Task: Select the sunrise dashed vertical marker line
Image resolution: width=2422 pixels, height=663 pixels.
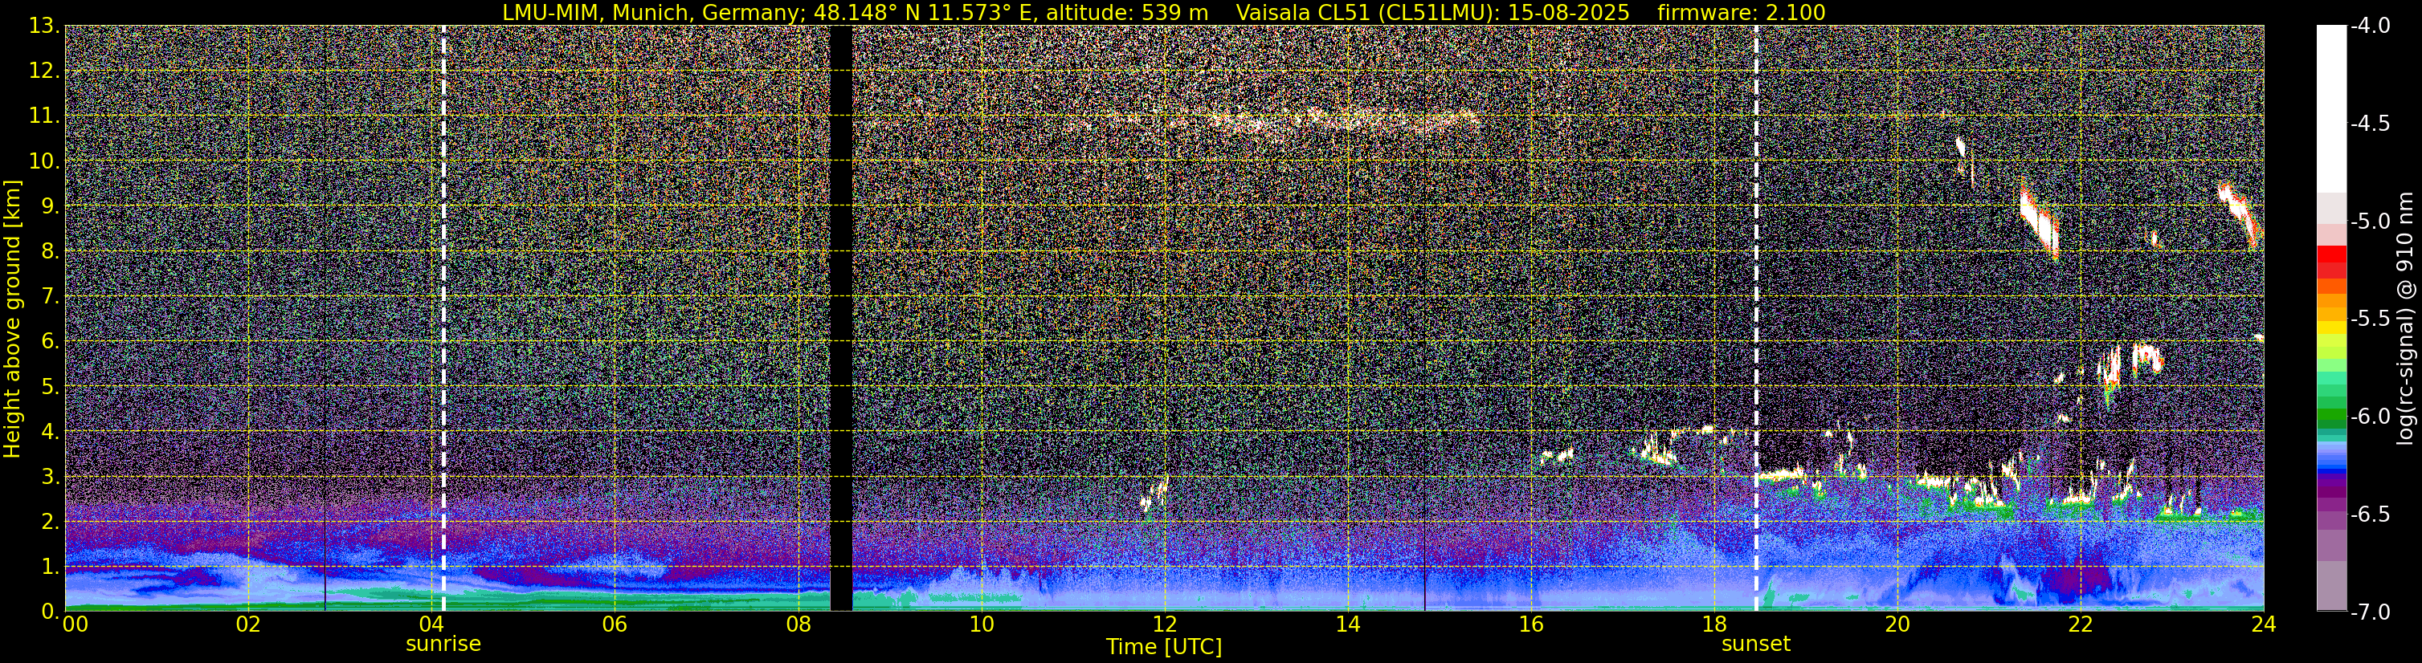Action: 443,319
